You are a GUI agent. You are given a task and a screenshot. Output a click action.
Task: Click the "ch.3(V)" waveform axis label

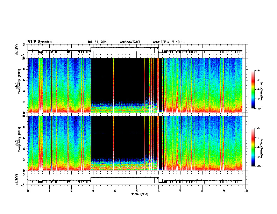pyautogui.click(x=17, y=179)
